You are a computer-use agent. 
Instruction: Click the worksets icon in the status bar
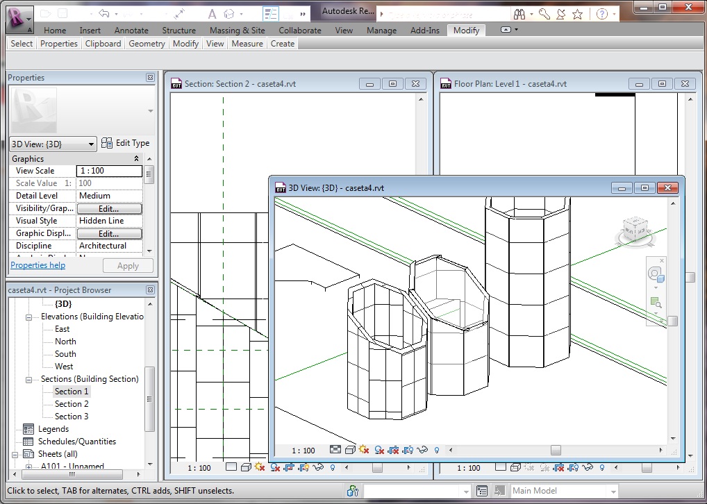pos(353,491)
